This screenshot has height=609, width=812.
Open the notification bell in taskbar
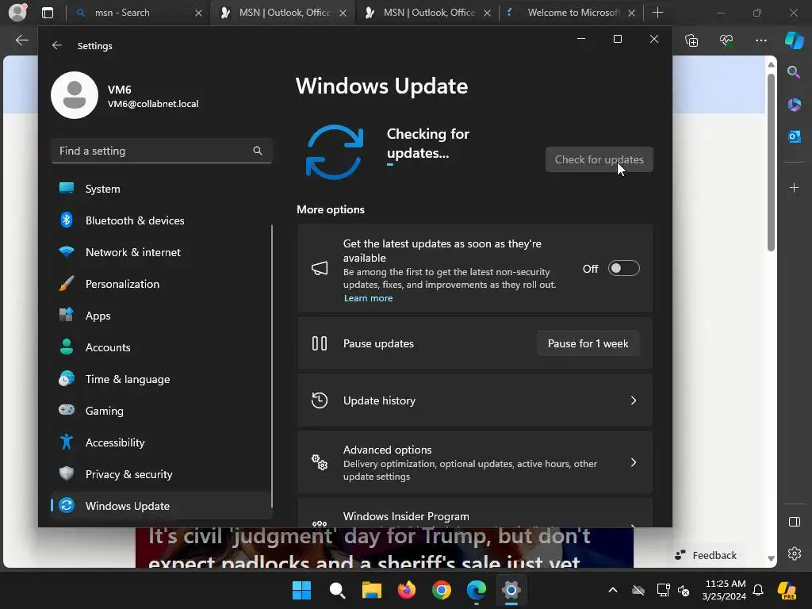coord(758,590)
